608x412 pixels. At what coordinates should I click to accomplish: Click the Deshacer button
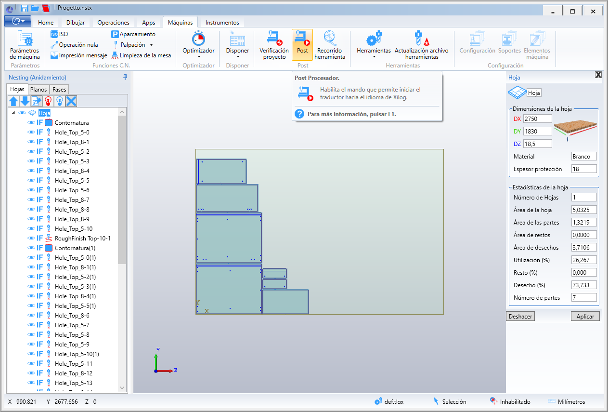tap(520, 317)
